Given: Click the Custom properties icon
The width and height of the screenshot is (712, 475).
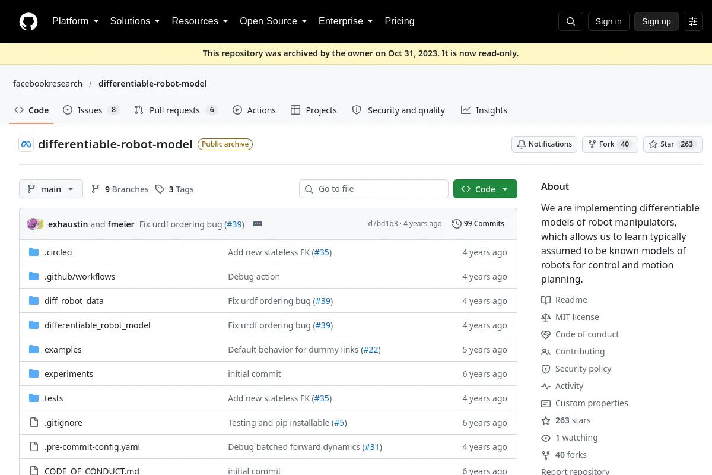Looking at the screenshot, I should click(x=546, y=403).
